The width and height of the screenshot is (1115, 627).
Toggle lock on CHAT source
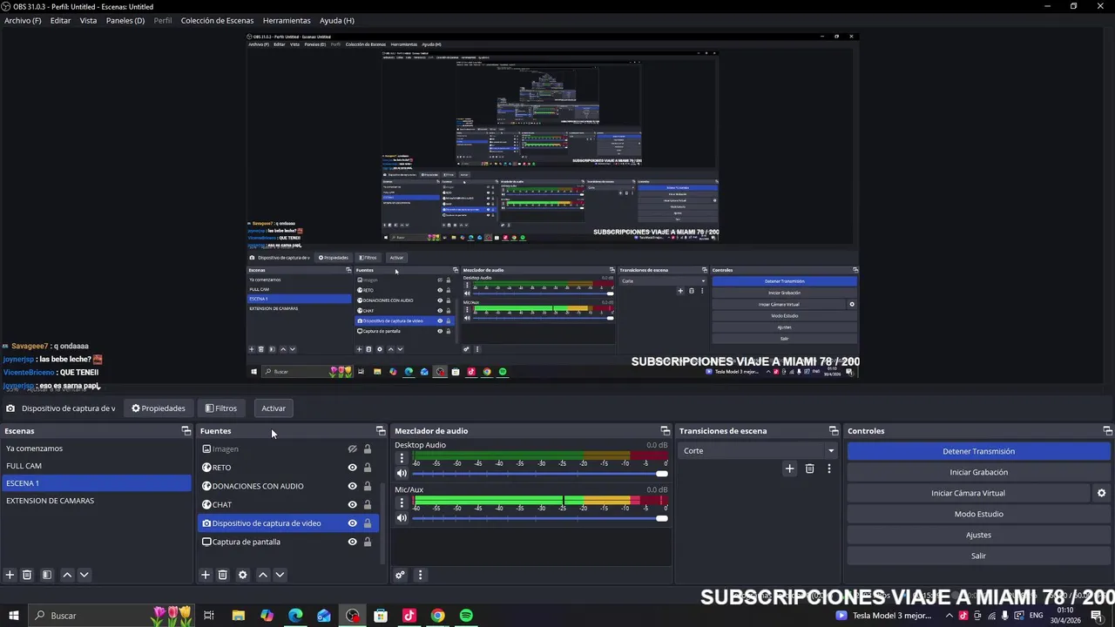click(368, 504)
